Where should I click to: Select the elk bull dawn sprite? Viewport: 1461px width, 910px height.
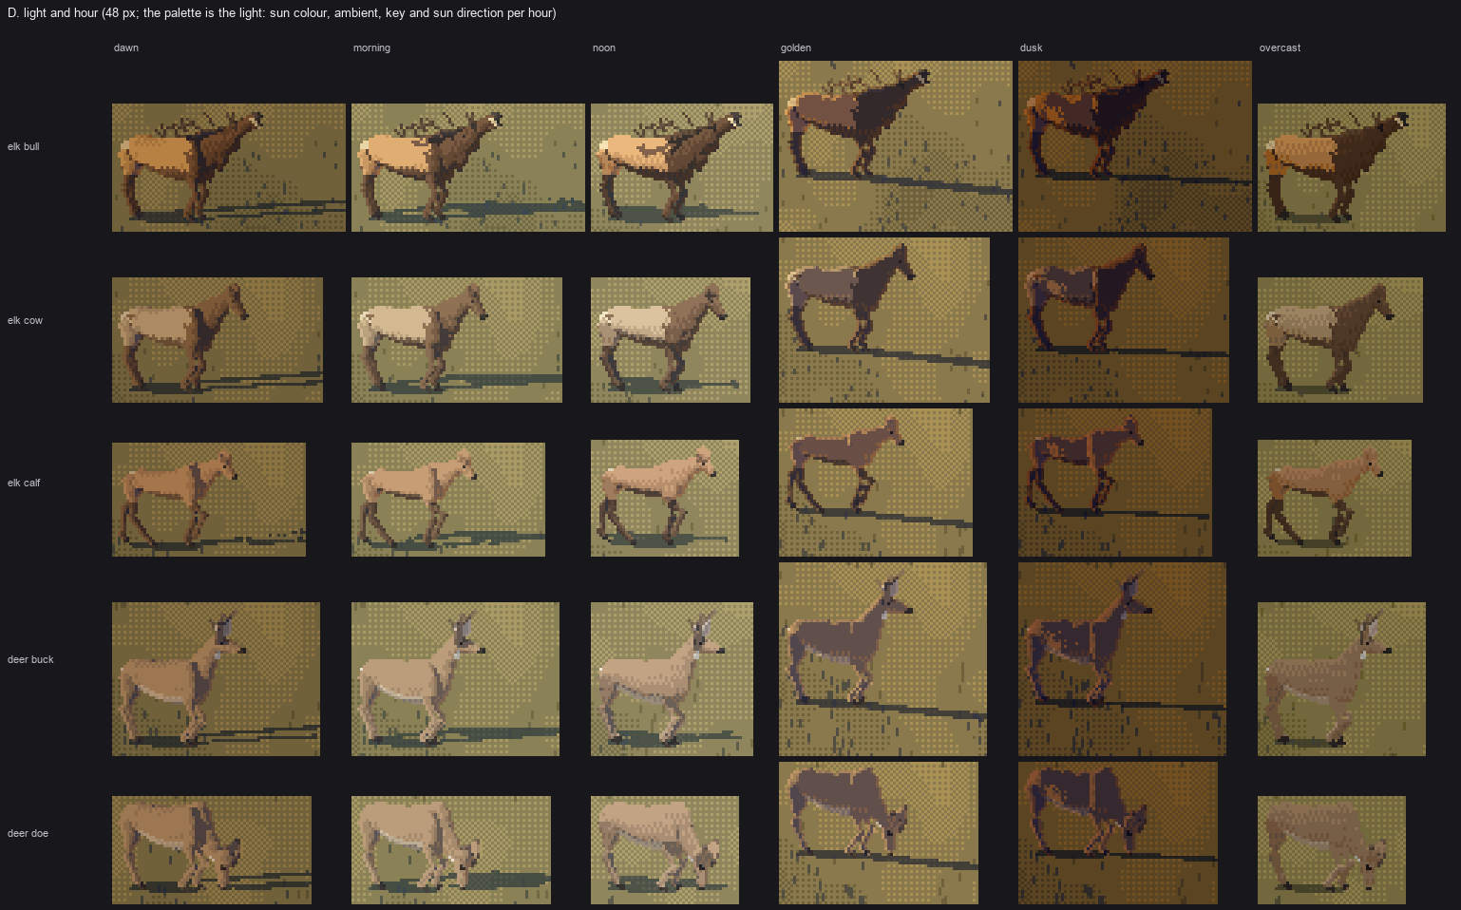pos(229,167)
